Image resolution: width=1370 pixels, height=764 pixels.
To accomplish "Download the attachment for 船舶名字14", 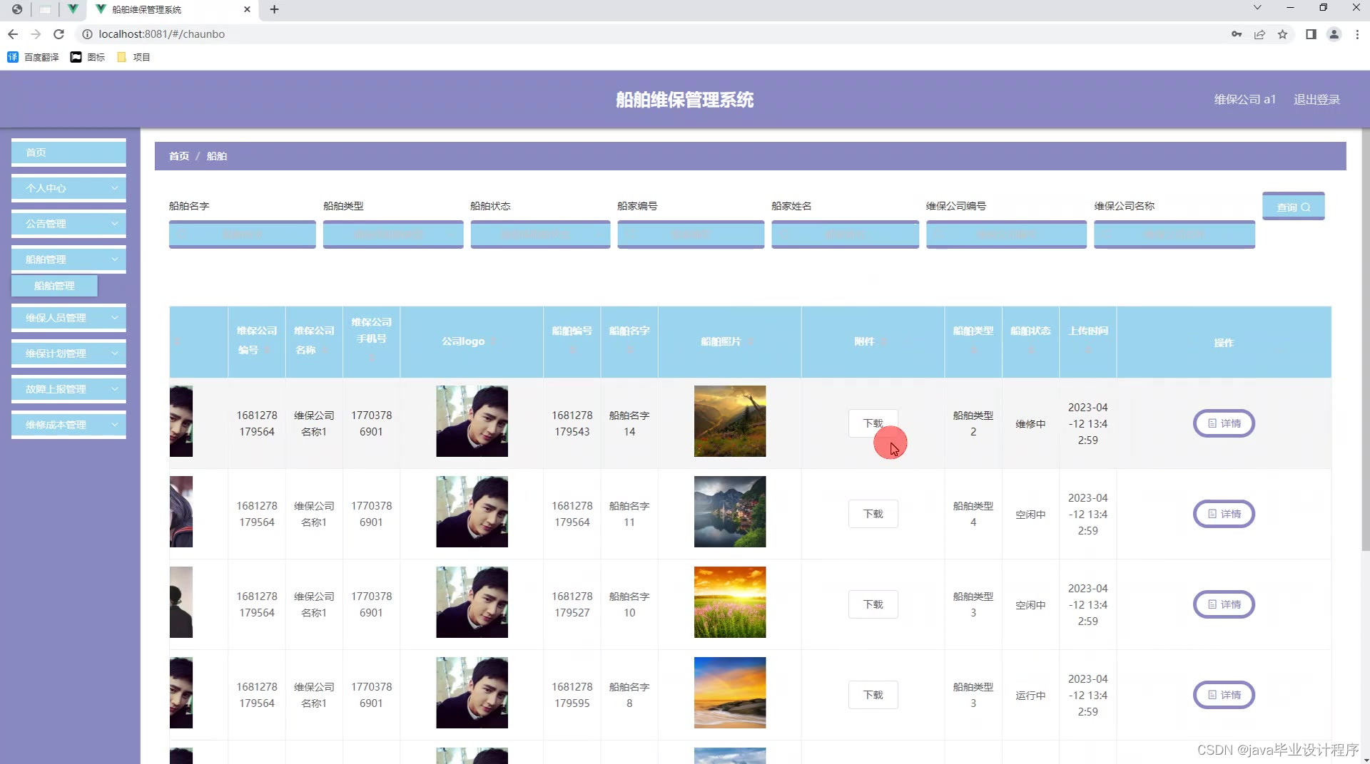I will tap(873, 423).
